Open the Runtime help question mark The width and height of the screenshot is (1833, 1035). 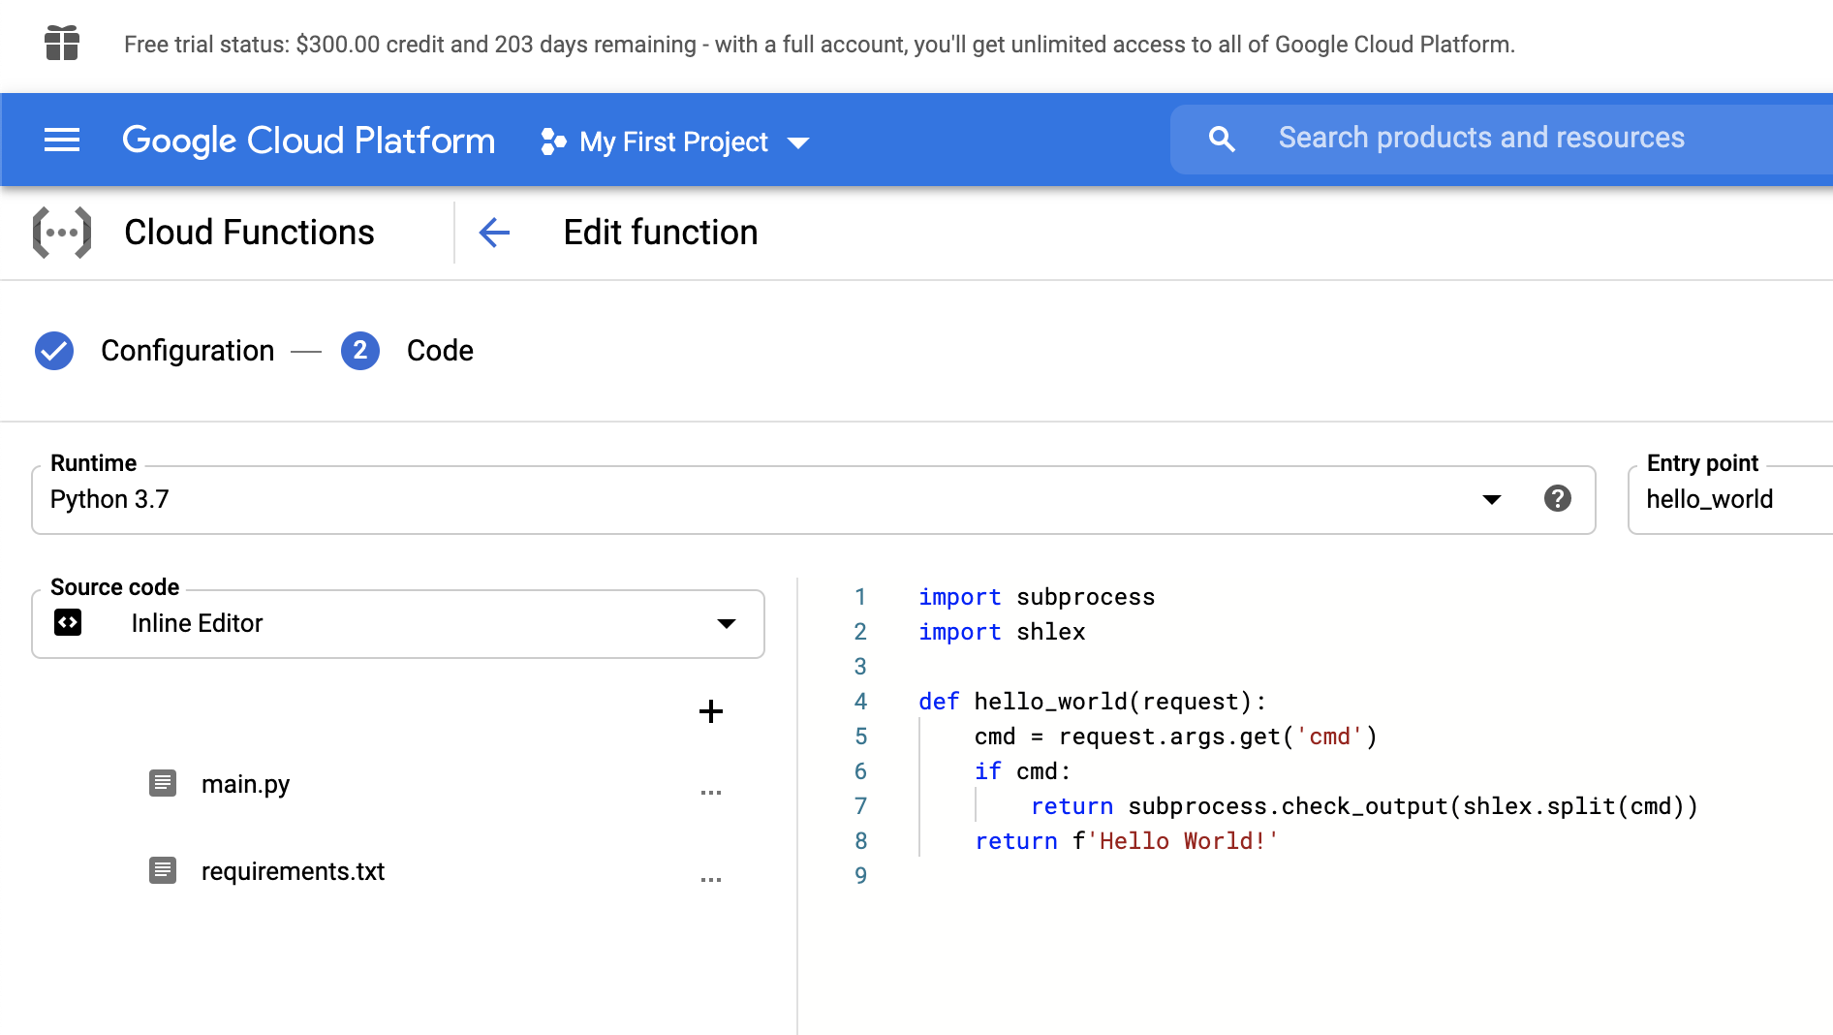[x=1558, y=498]
